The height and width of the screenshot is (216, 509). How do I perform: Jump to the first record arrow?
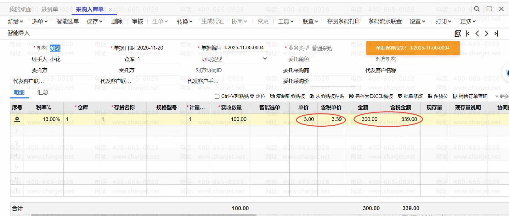[x=468, y=34]
